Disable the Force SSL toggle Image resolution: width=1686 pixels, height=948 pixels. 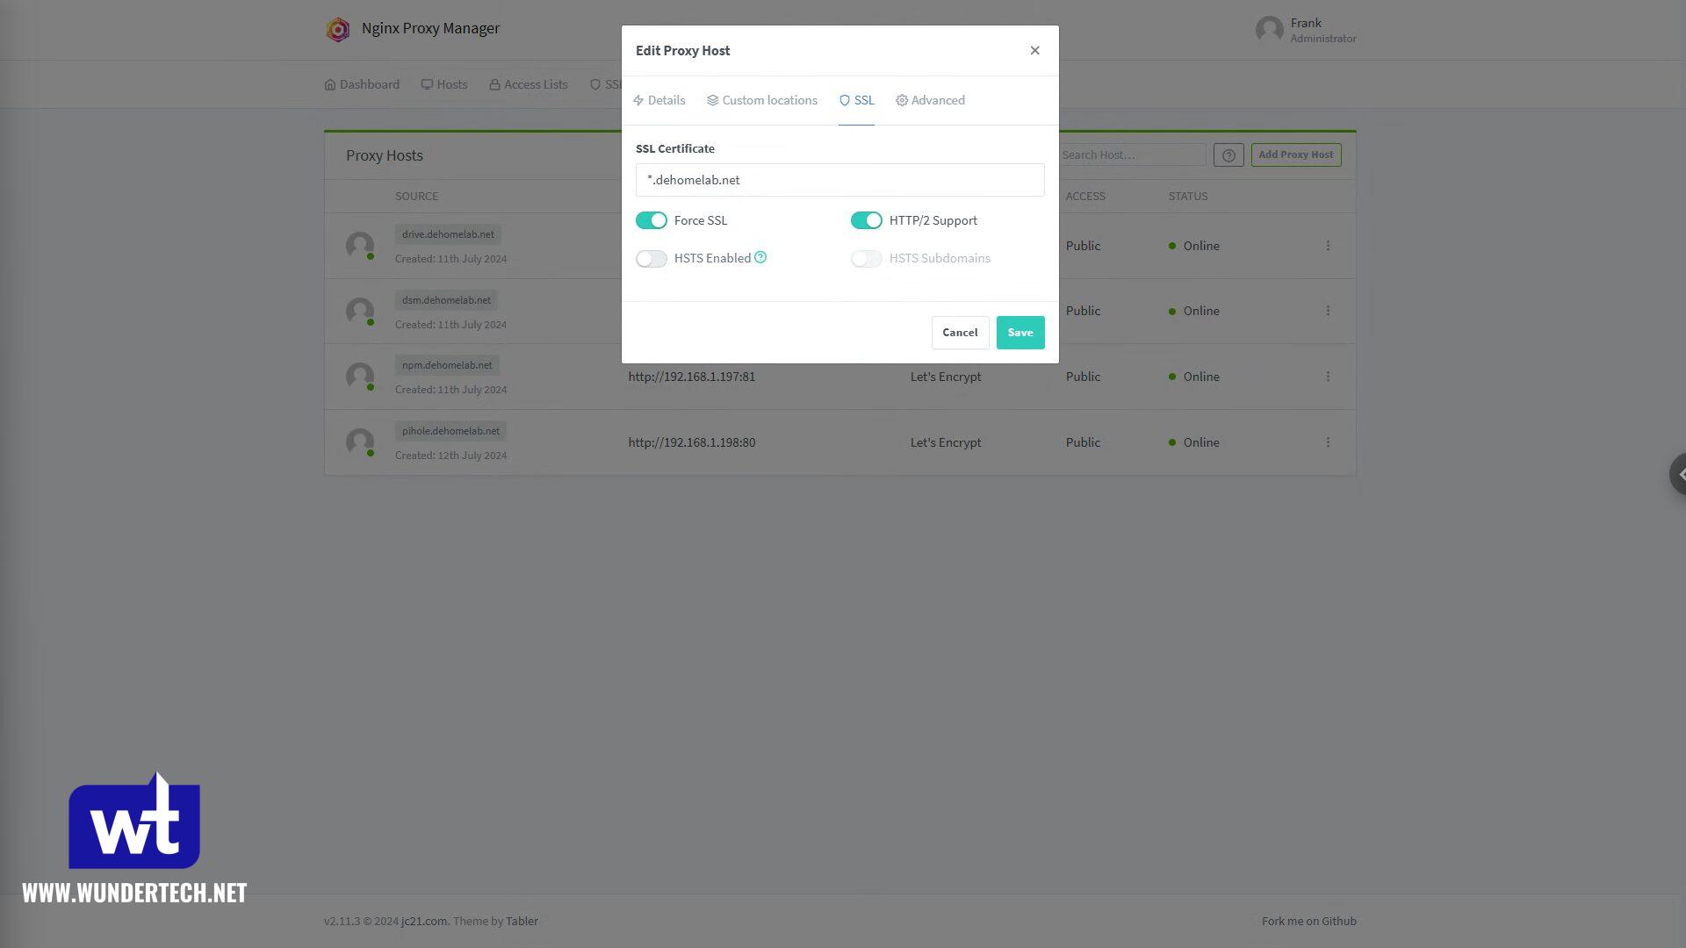click(x=651, y=220)
